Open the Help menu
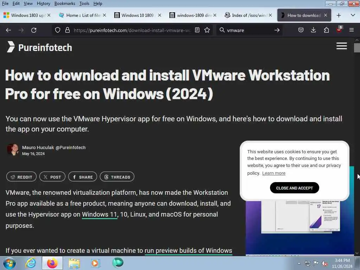This screenshot has height=270, width=360. tap(98, 4)
